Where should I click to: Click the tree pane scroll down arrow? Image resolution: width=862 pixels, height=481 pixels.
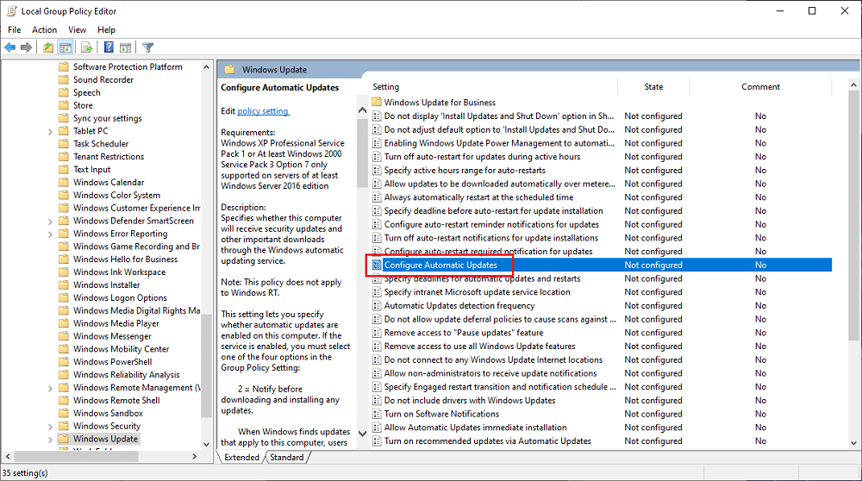pyautogui.click(x=206, y=444)
